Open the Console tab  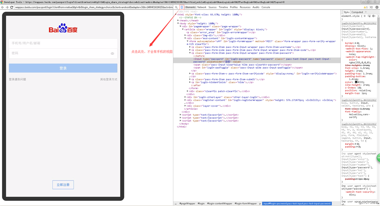[x=266, y=7]
